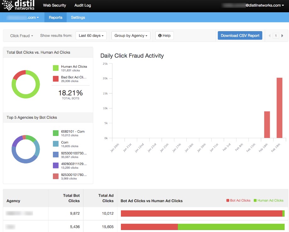Click the Feb 19th bar in chart
Screen dimensions: 289x232
pos(280,108)
